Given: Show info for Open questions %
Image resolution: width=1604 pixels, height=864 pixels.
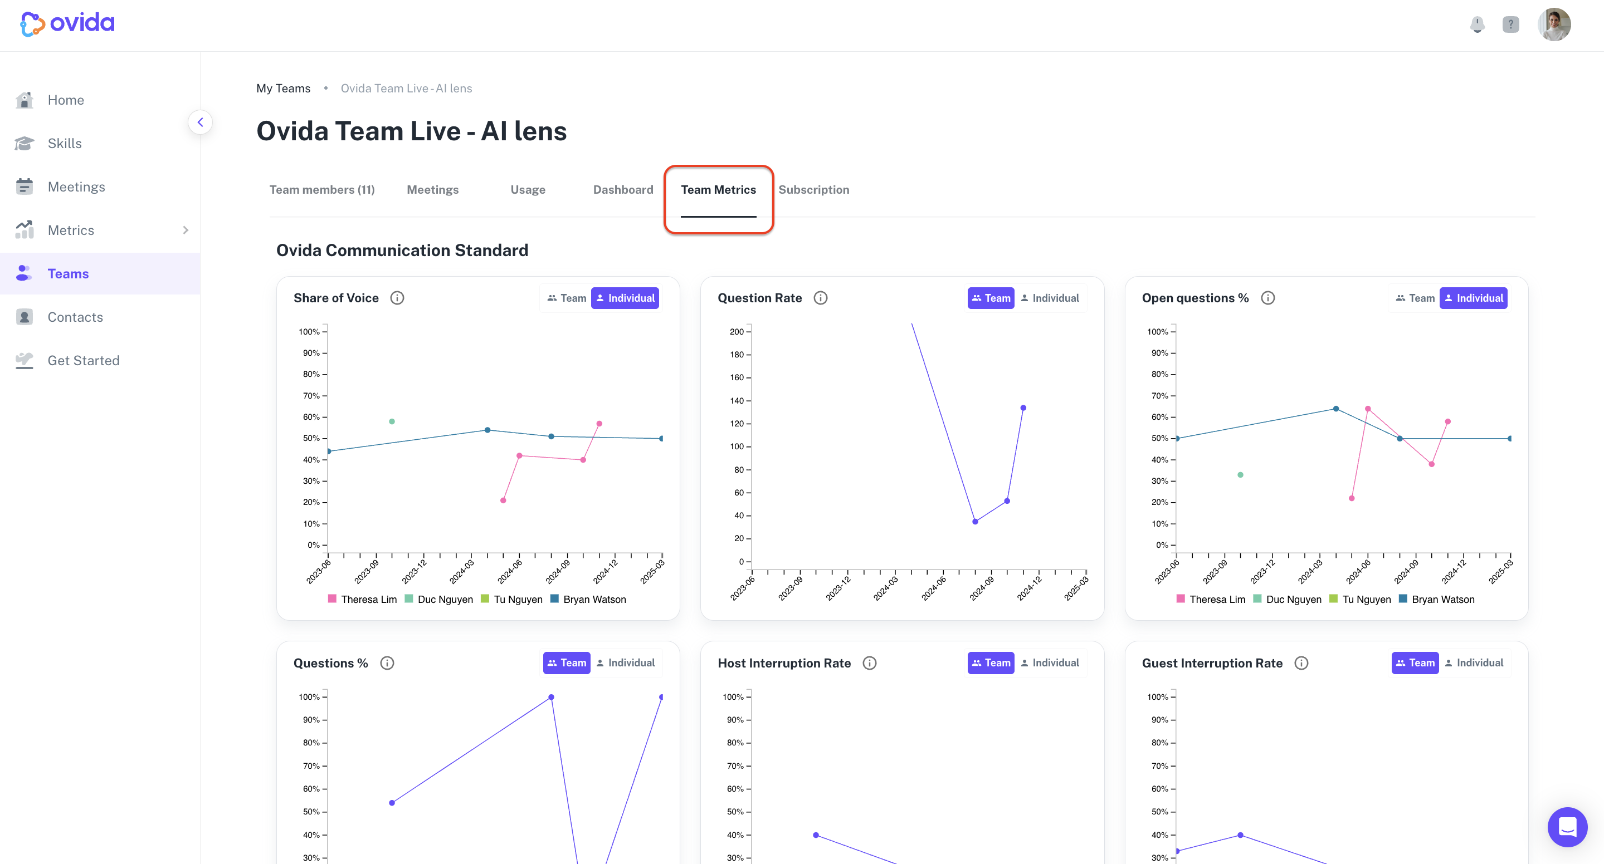Looking at the screenshot, I should 1267,298.
